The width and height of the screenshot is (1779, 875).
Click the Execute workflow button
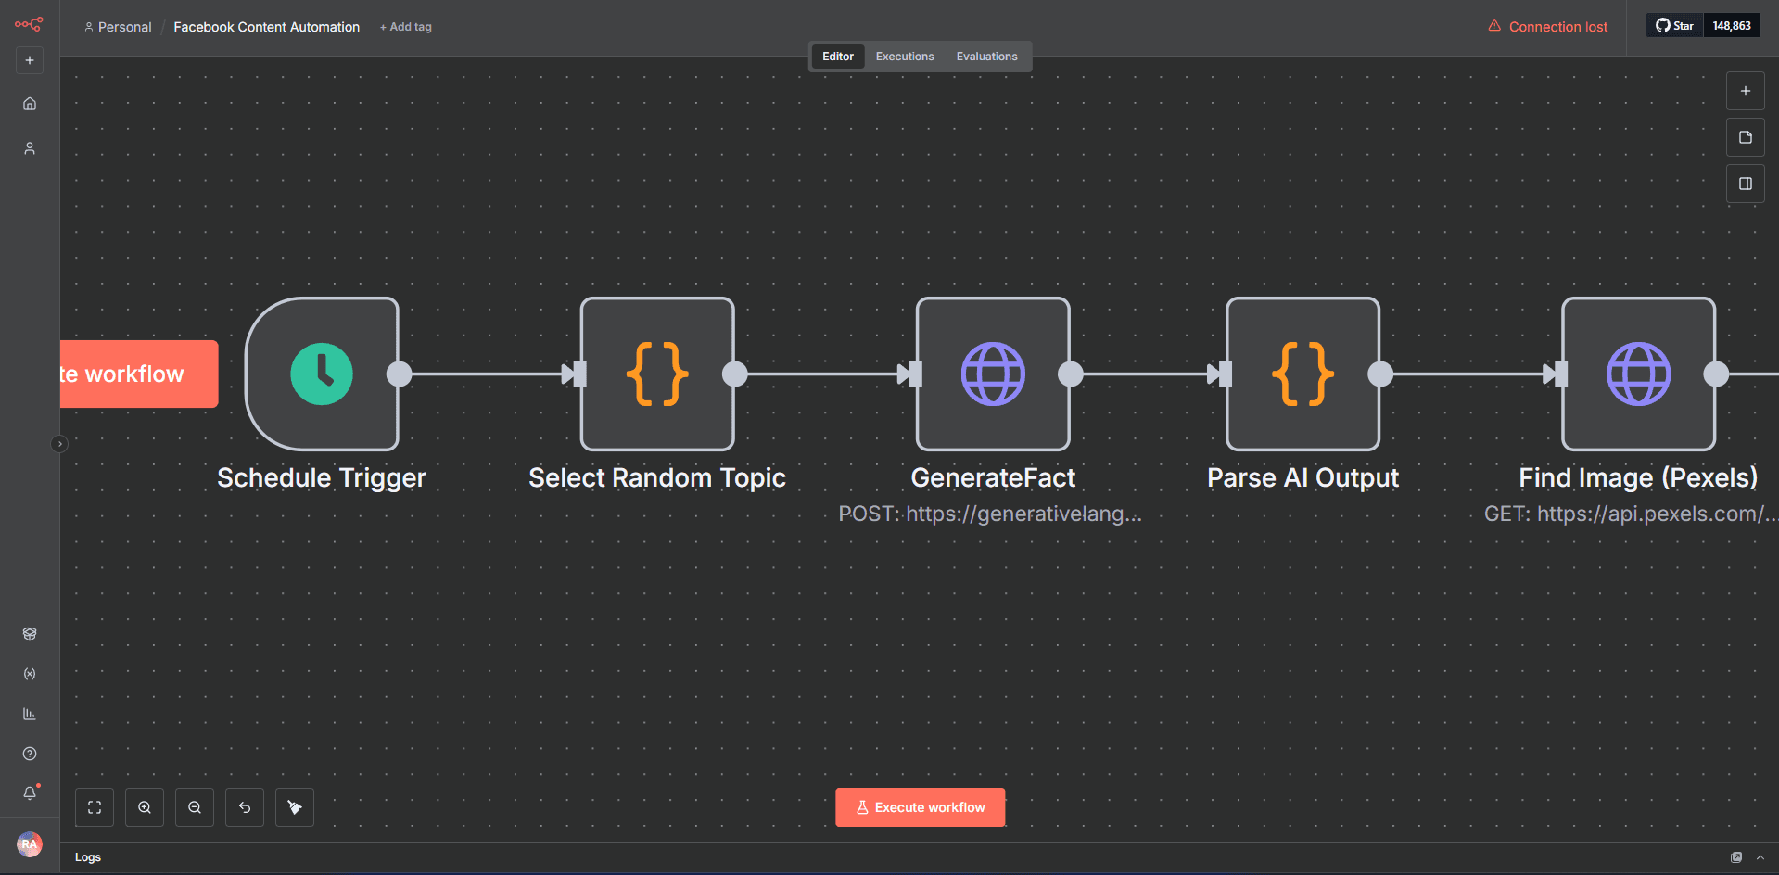point(920,807)
